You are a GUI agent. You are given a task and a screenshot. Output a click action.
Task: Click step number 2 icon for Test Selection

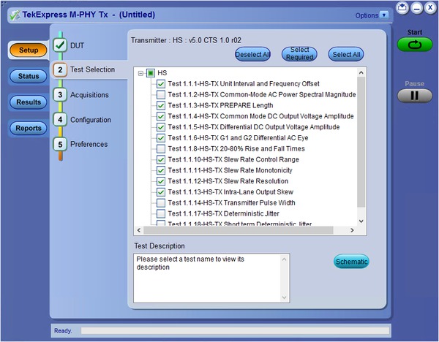[60, 69]
